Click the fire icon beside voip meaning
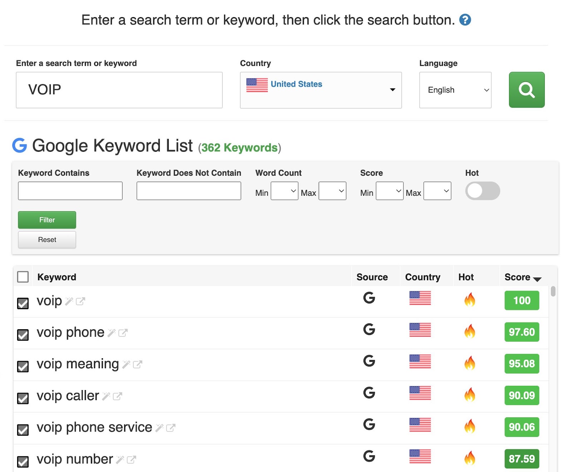Viewport: 572px width, 472px height. pyautogui.click(x=470, y=362)
